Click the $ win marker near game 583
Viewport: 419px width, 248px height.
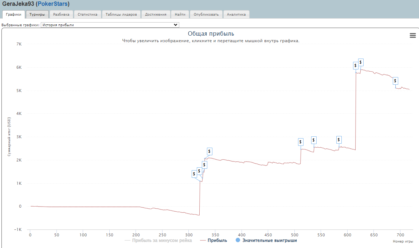pyautogui.click(x=339, y=140)
